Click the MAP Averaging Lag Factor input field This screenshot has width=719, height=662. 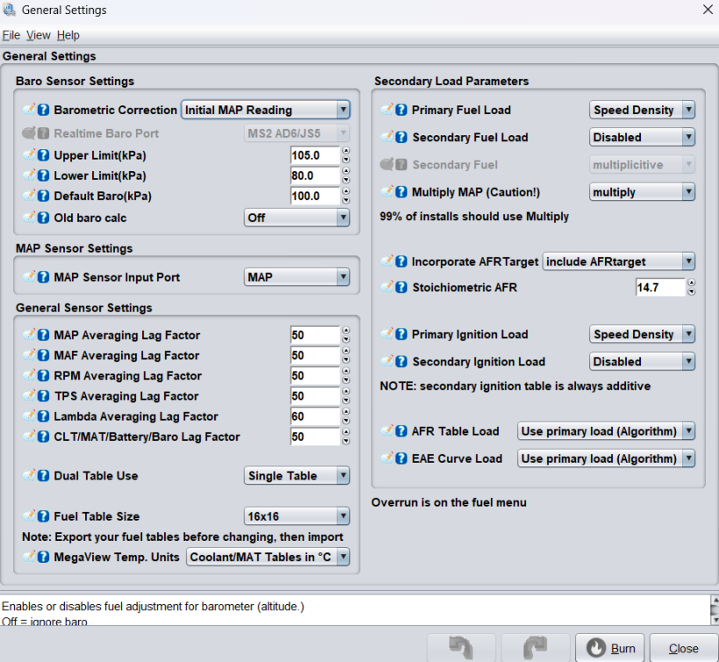click(x=314, y=335)
